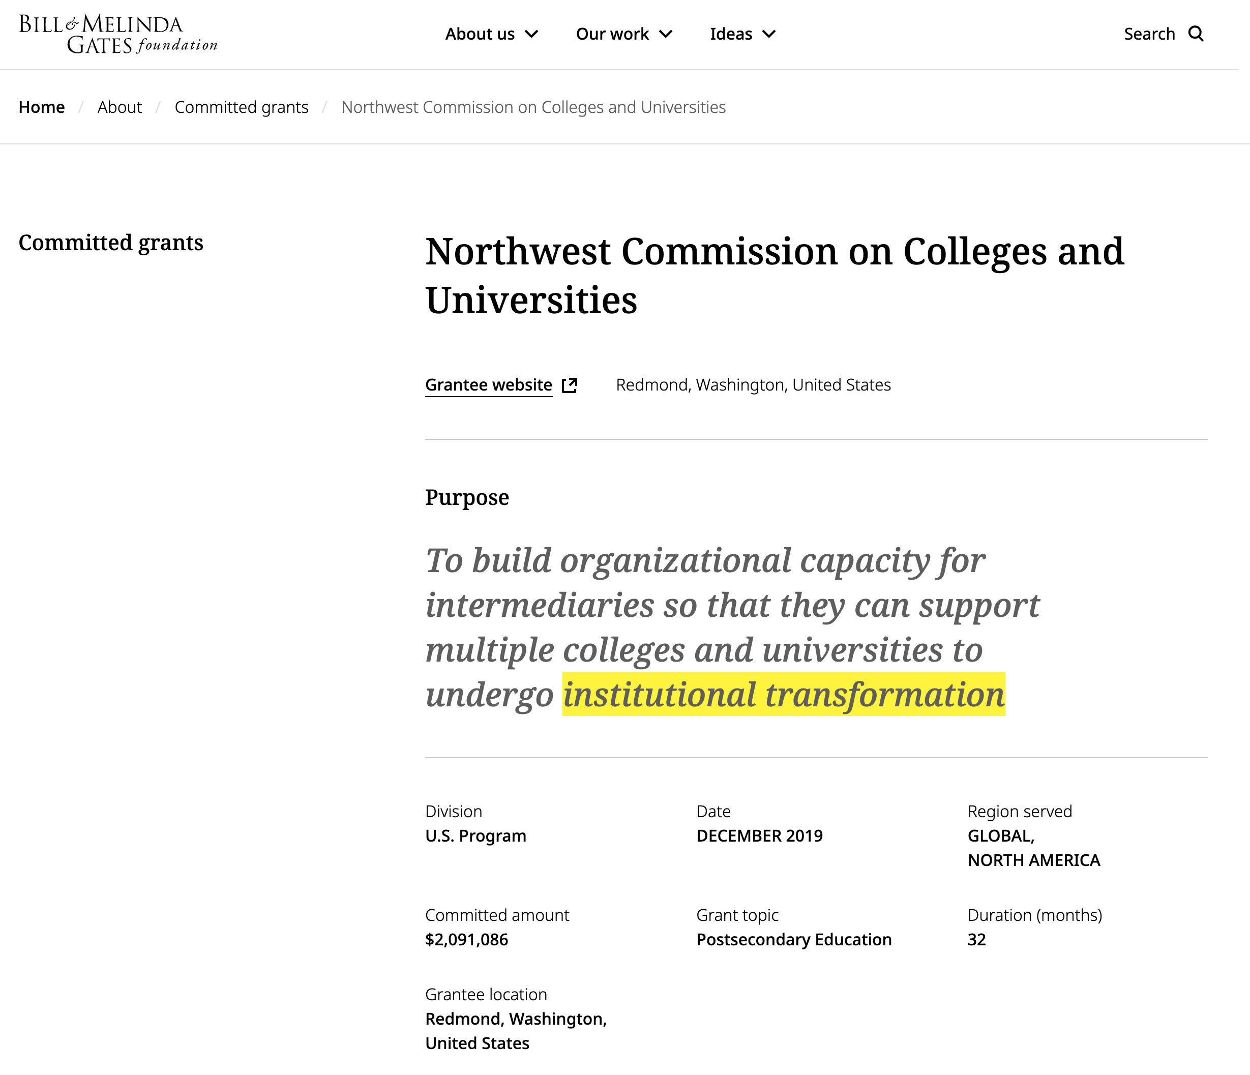Open Committed grants breadcrumb link

[242, 107]
